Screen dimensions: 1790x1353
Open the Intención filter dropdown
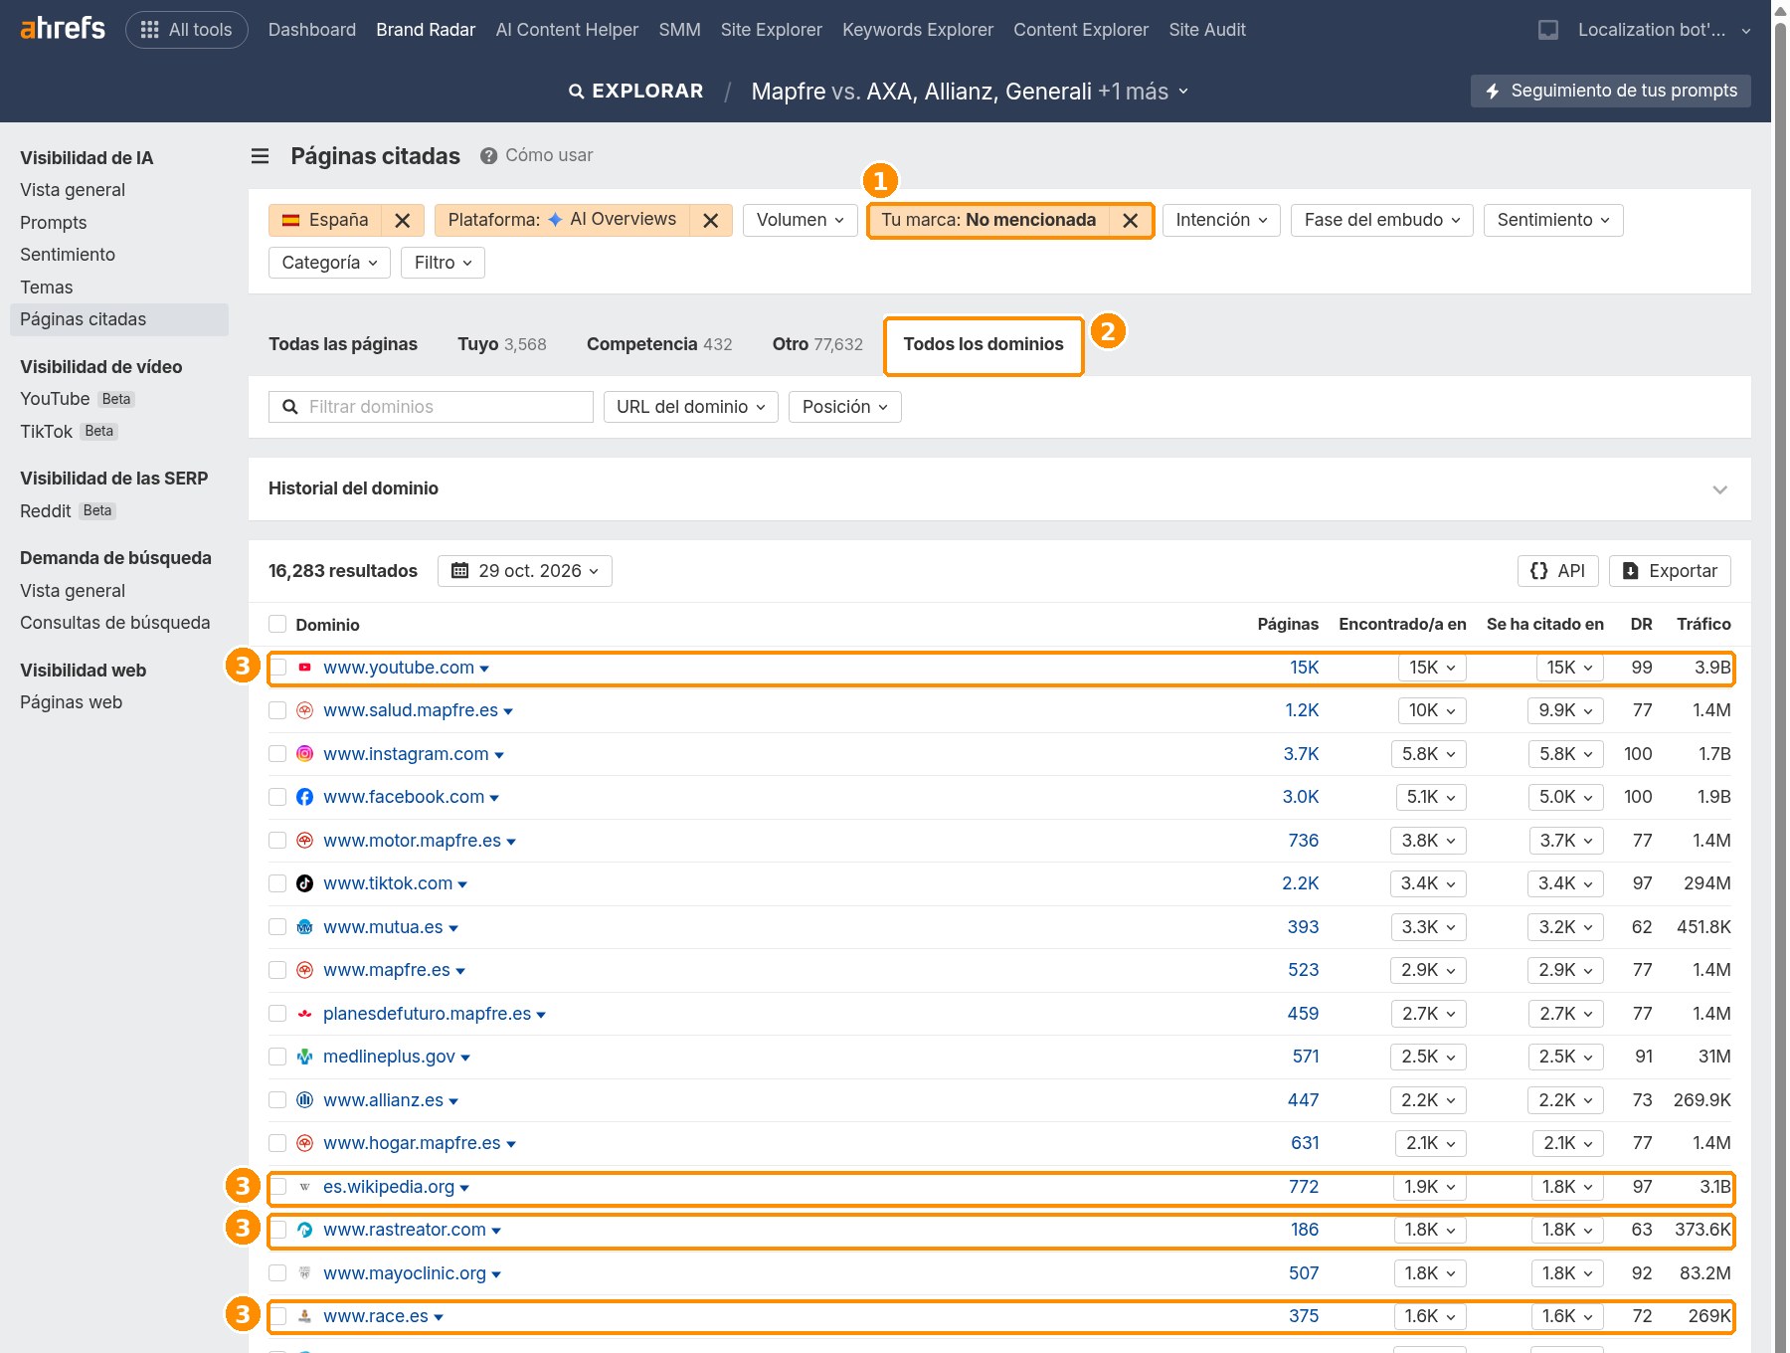click(1221, 220)
